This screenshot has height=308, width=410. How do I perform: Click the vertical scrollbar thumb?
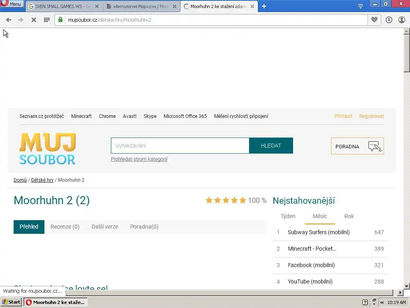(x=407, y=53)
